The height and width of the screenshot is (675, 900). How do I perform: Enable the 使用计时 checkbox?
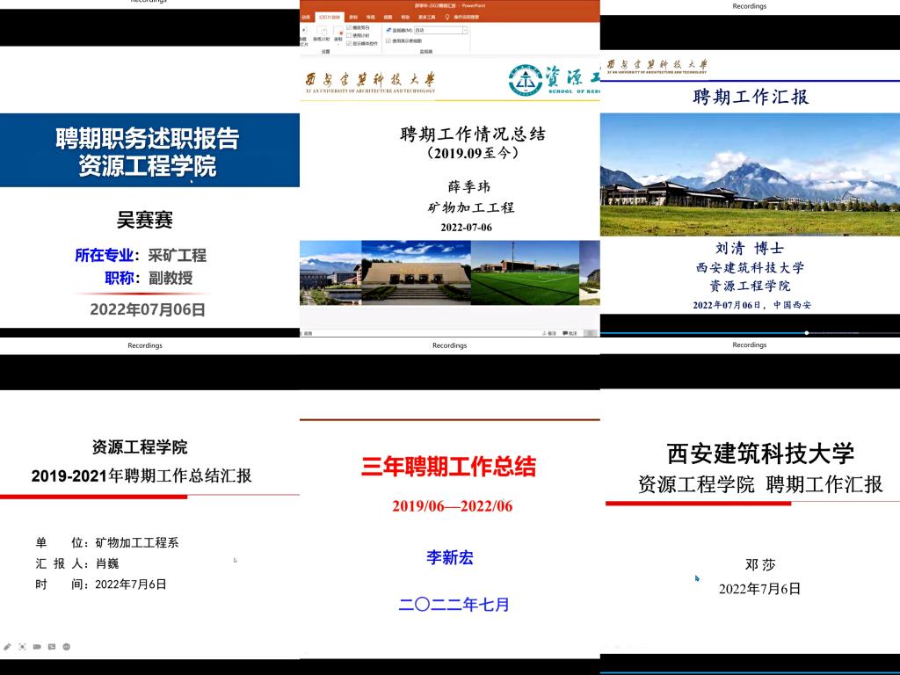point(349,35)
